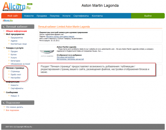
Task: Open Личная страница section
Action: (x=15, y=68)
